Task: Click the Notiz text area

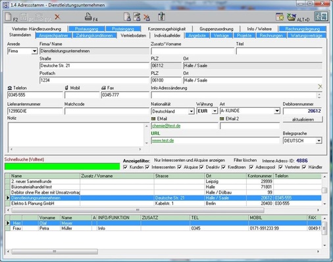Action: coord(76,135)
